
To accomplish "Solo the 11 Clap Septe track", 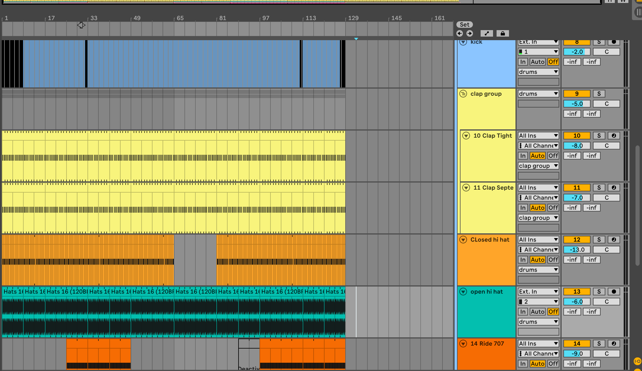I will (x=599, y=188).
